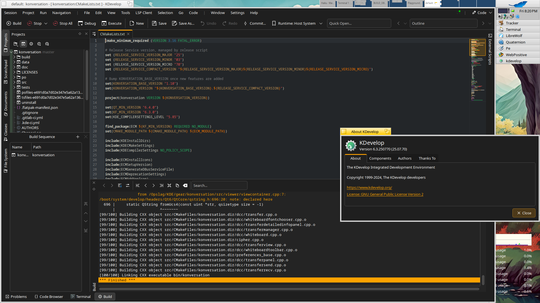
Task: Open the kdevelop.org link
Action: [x=369, y=187]
